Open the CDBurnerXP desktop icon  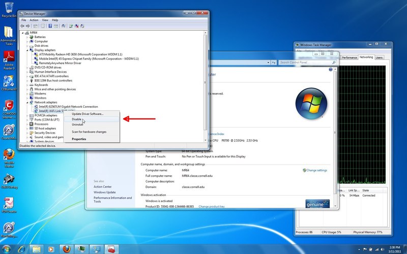click(x=9, y=83)
